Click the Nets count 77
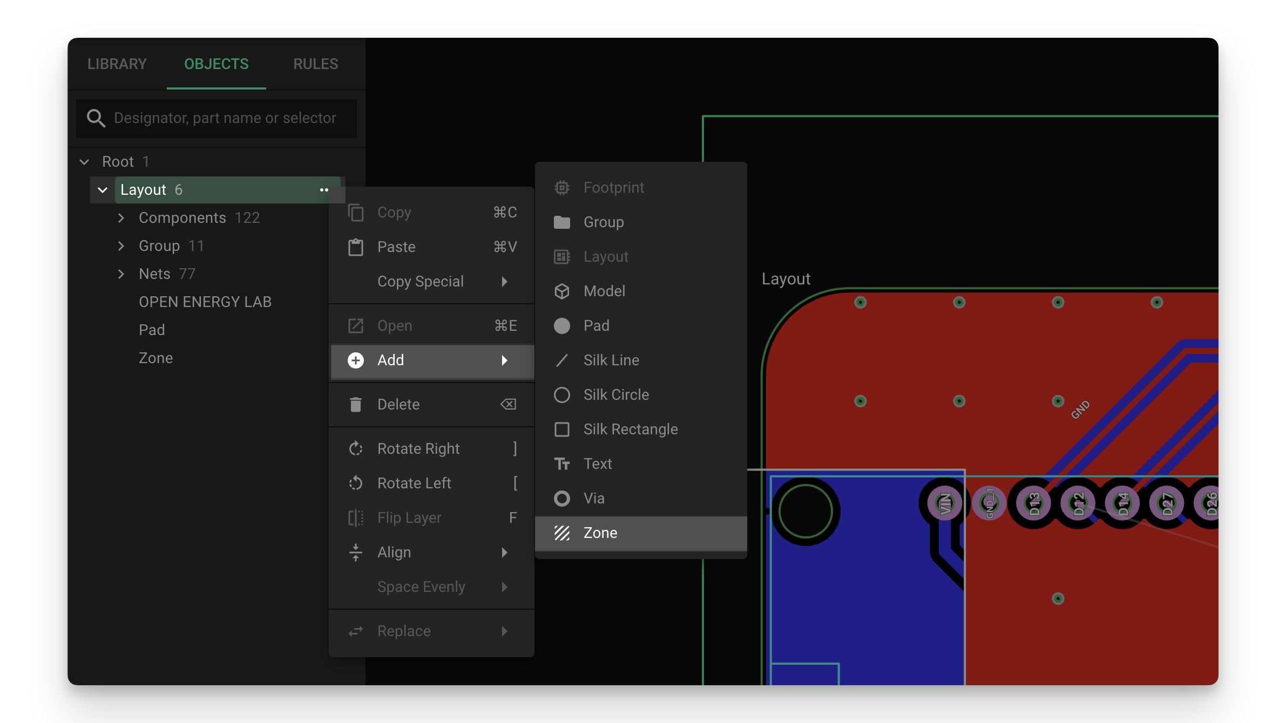1286x723 pixels. tap(187, 274)
